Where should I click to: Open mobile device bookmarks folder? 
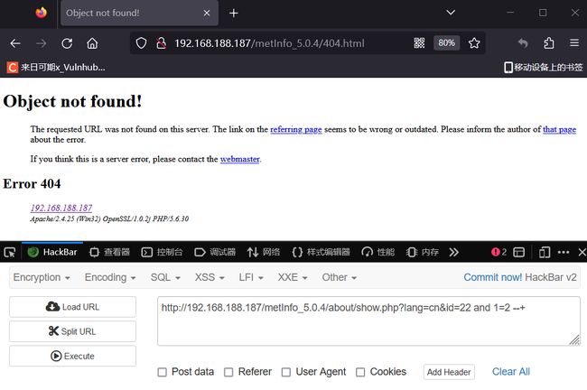point(544,68)
